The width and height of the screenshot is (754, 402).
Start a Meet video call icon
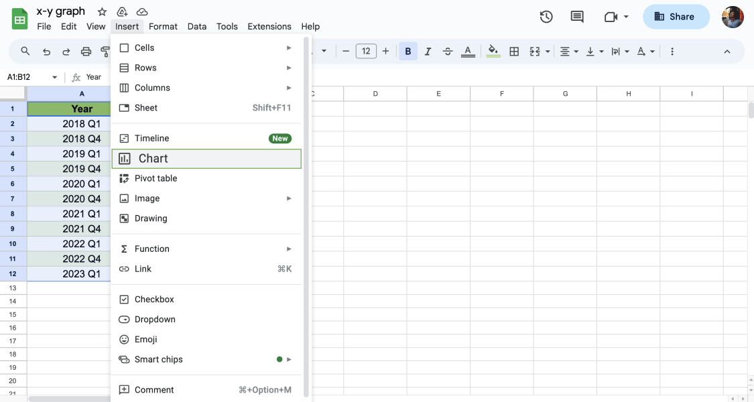pyautogui.click(x=611, y=17)
